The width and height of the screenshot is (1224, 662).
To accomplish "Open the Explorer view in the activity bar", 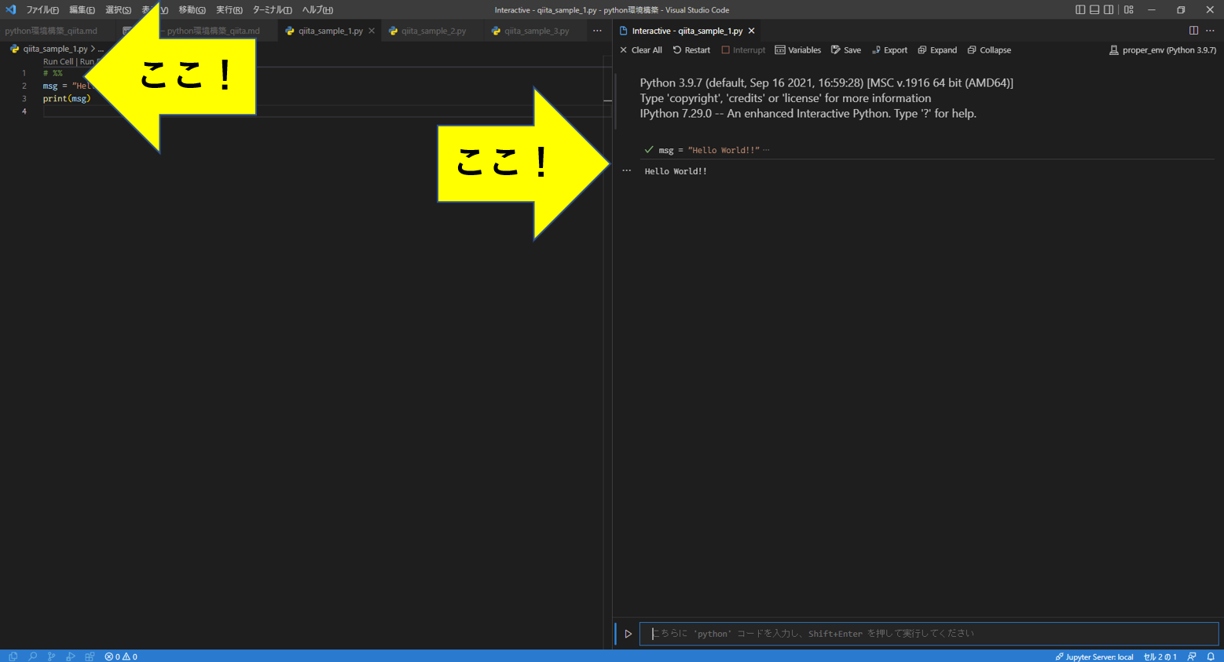I will point(13,656).
